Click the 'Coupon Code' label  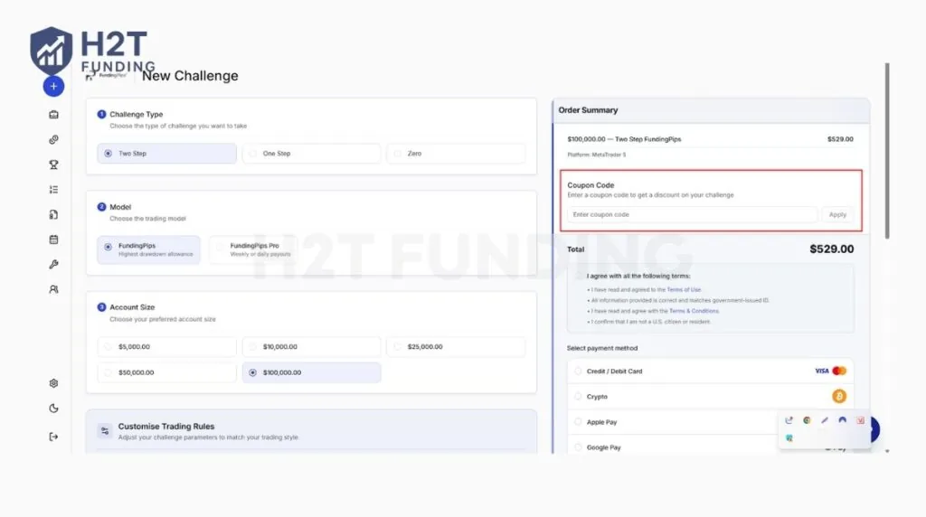tap(591, 185)
